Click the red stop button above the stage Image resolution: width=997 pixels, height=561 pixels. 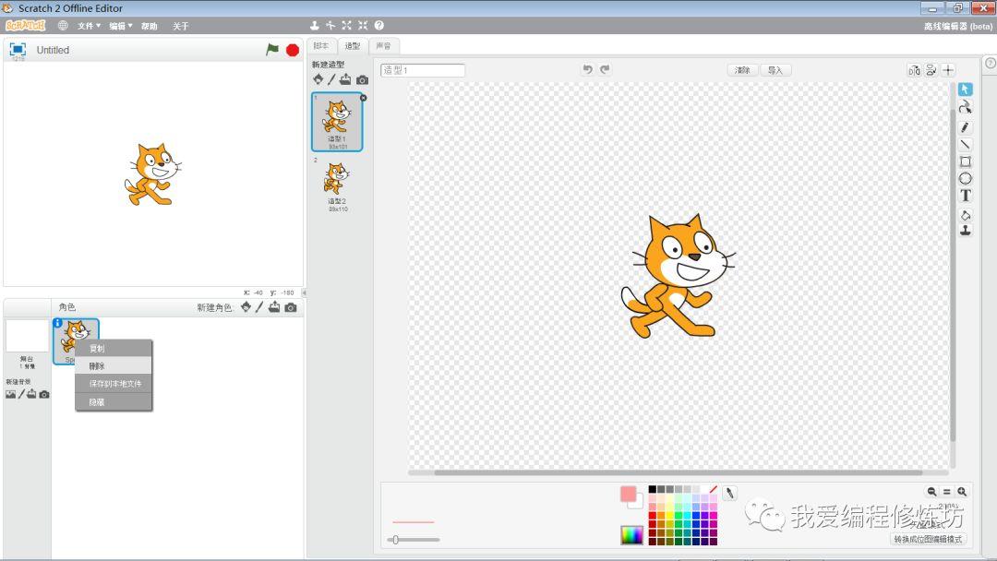[293, 50]
